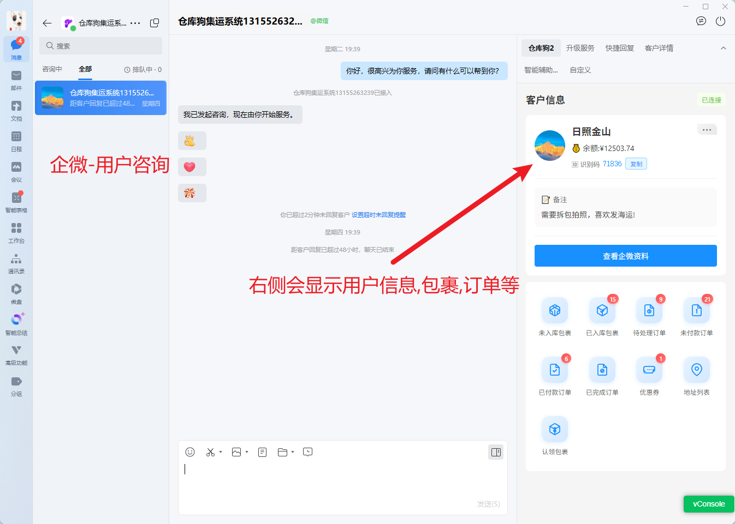Click the 已连接 status label
The width and height of the screenshot is (735, 524).
(712, 100)
